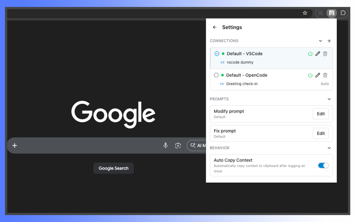Click link icon beside vscode dummy
This screenshot has width=355, height=222.
coord(222,62)
